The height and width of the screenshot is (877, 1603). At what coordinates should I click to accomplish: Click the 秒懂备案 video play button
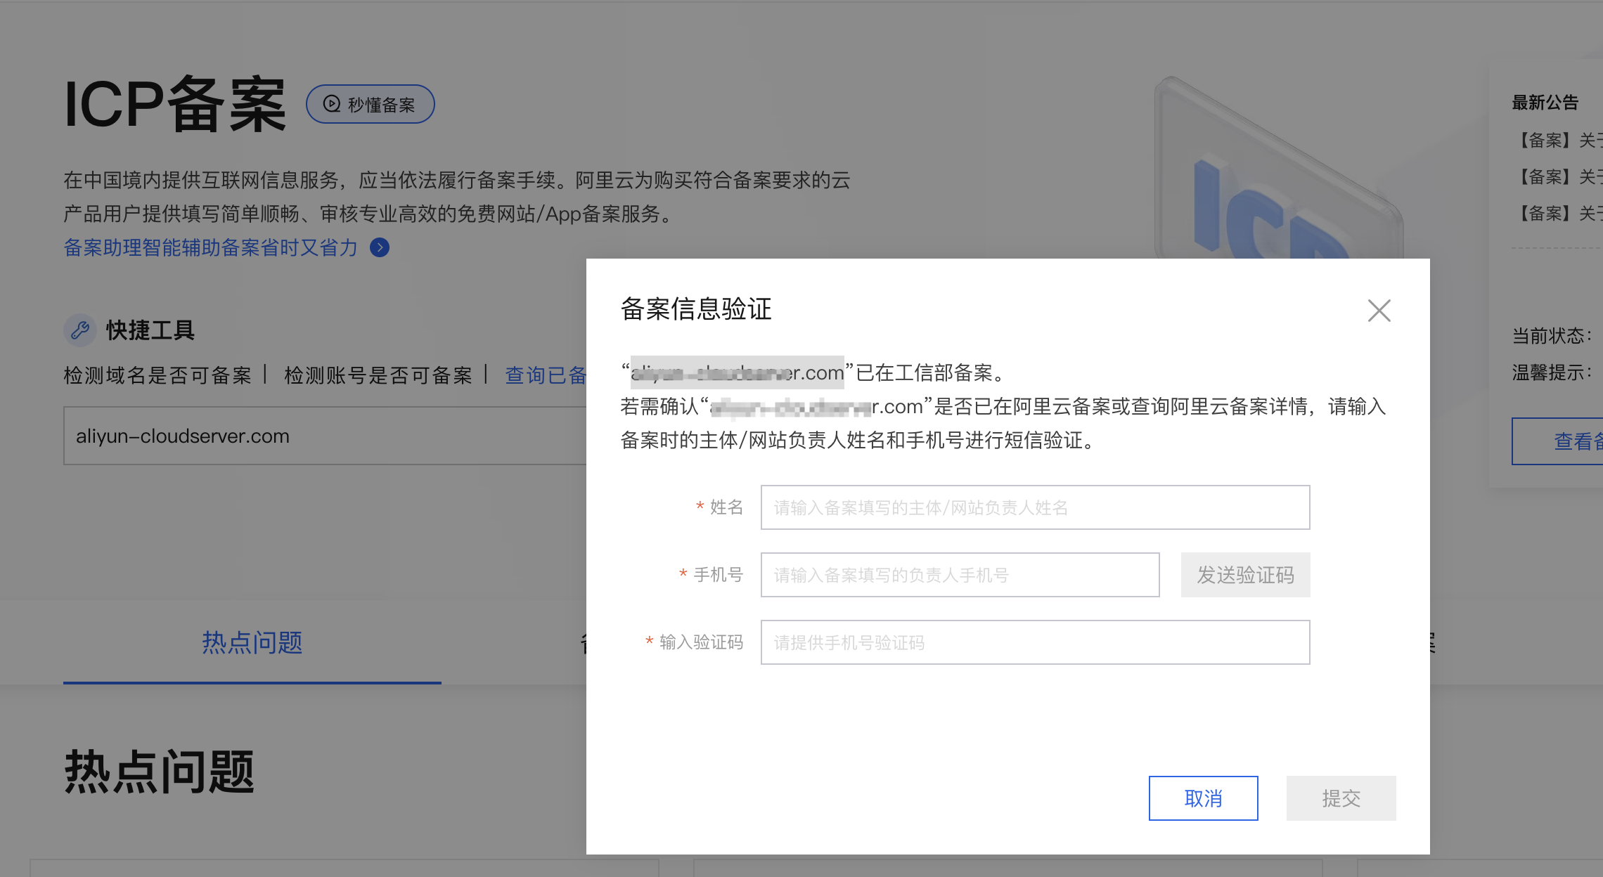point(370,104)
